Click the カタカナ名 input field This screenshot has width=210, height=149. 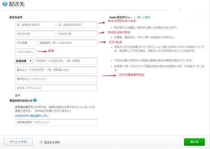[x=76, y=34]
